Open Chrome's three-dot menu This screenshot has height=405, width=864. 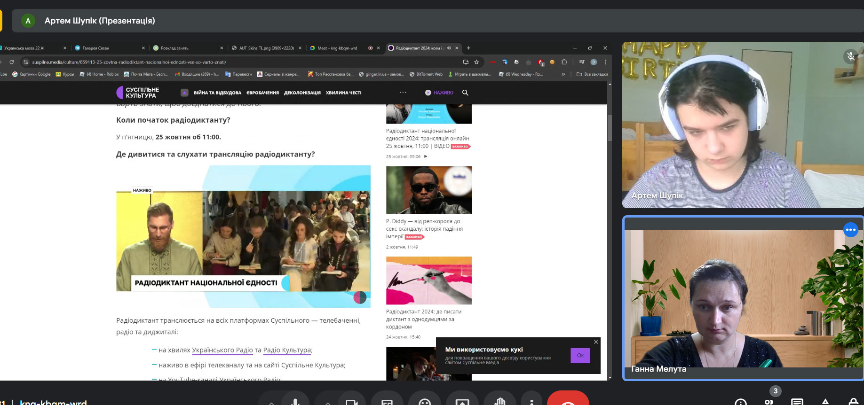605,62
